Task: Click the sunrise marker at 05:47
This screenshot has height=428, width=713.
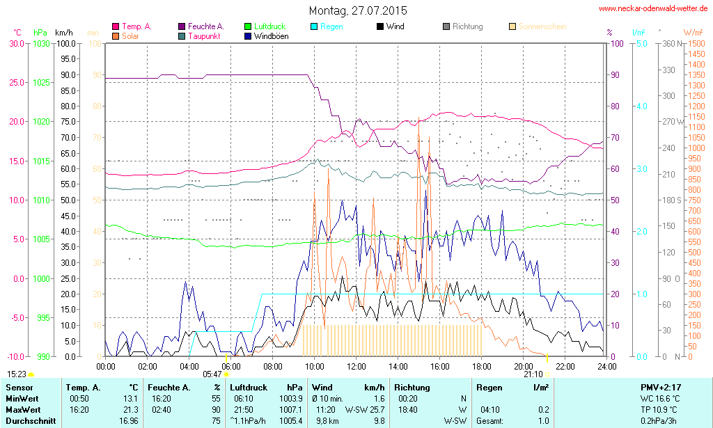Action: 226,374
